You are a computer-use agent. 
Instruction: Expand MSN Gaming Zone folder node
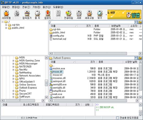tap(13, 61)
